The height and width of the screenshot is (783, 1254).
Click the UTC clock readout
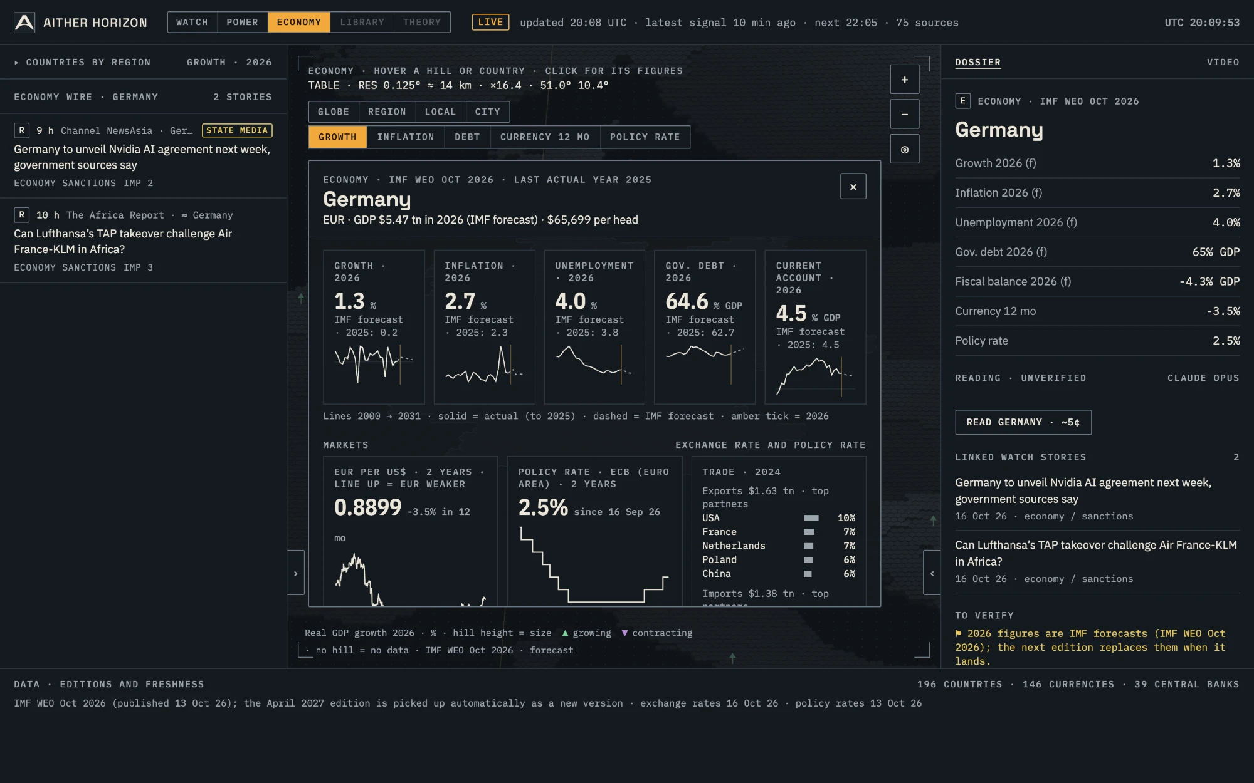[1202, 23]
